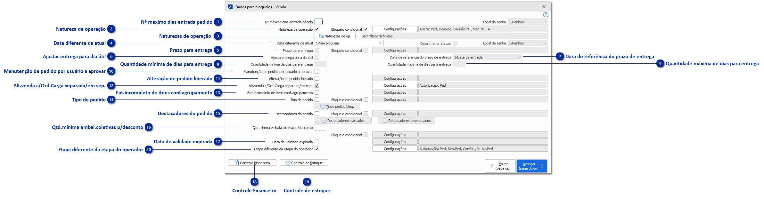
Task: Expand the Data diferente da atual dropdown
Action: click(x=381, y=43)
